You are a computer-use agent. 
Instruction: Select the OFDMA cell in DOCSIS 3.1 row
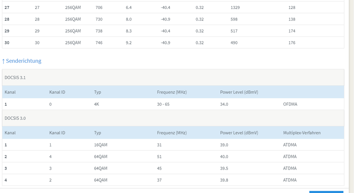[290, 104]
